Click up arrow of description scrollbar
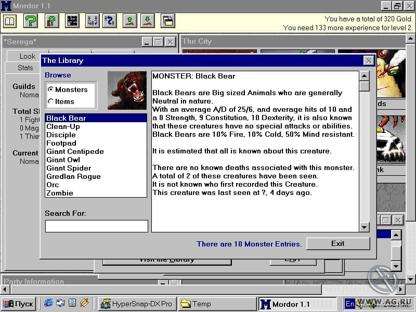The height and width of the screenshot is (312, 416). (x=365, y=76)
